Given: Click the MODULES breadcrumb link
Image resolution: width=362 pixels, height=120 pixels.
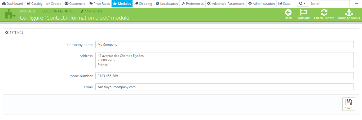Looking at the screenshot, I should click(28, 11).
